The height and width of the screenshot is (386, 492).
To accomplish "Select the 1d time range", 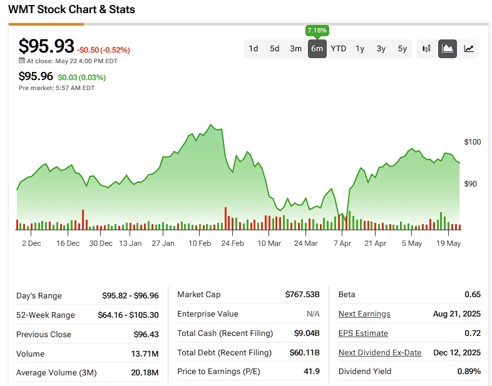I will click(254, 49).
